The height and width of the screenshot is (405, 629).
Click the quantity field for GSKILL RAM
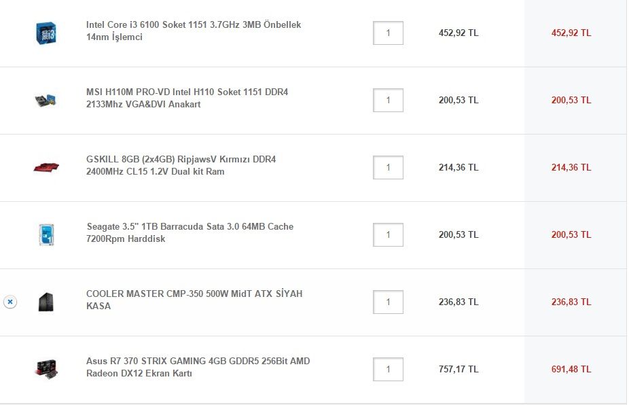click(388, 167)
